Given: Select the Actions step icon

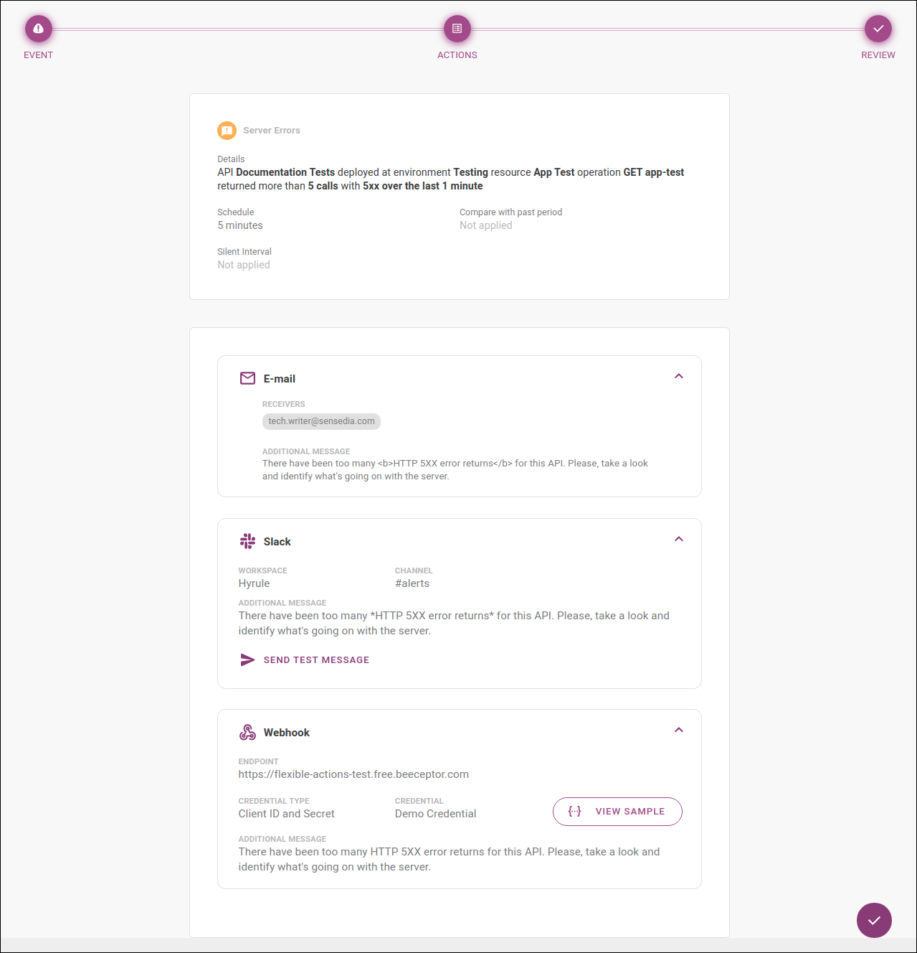Looking at the screenshot, I should coord(457,28).
